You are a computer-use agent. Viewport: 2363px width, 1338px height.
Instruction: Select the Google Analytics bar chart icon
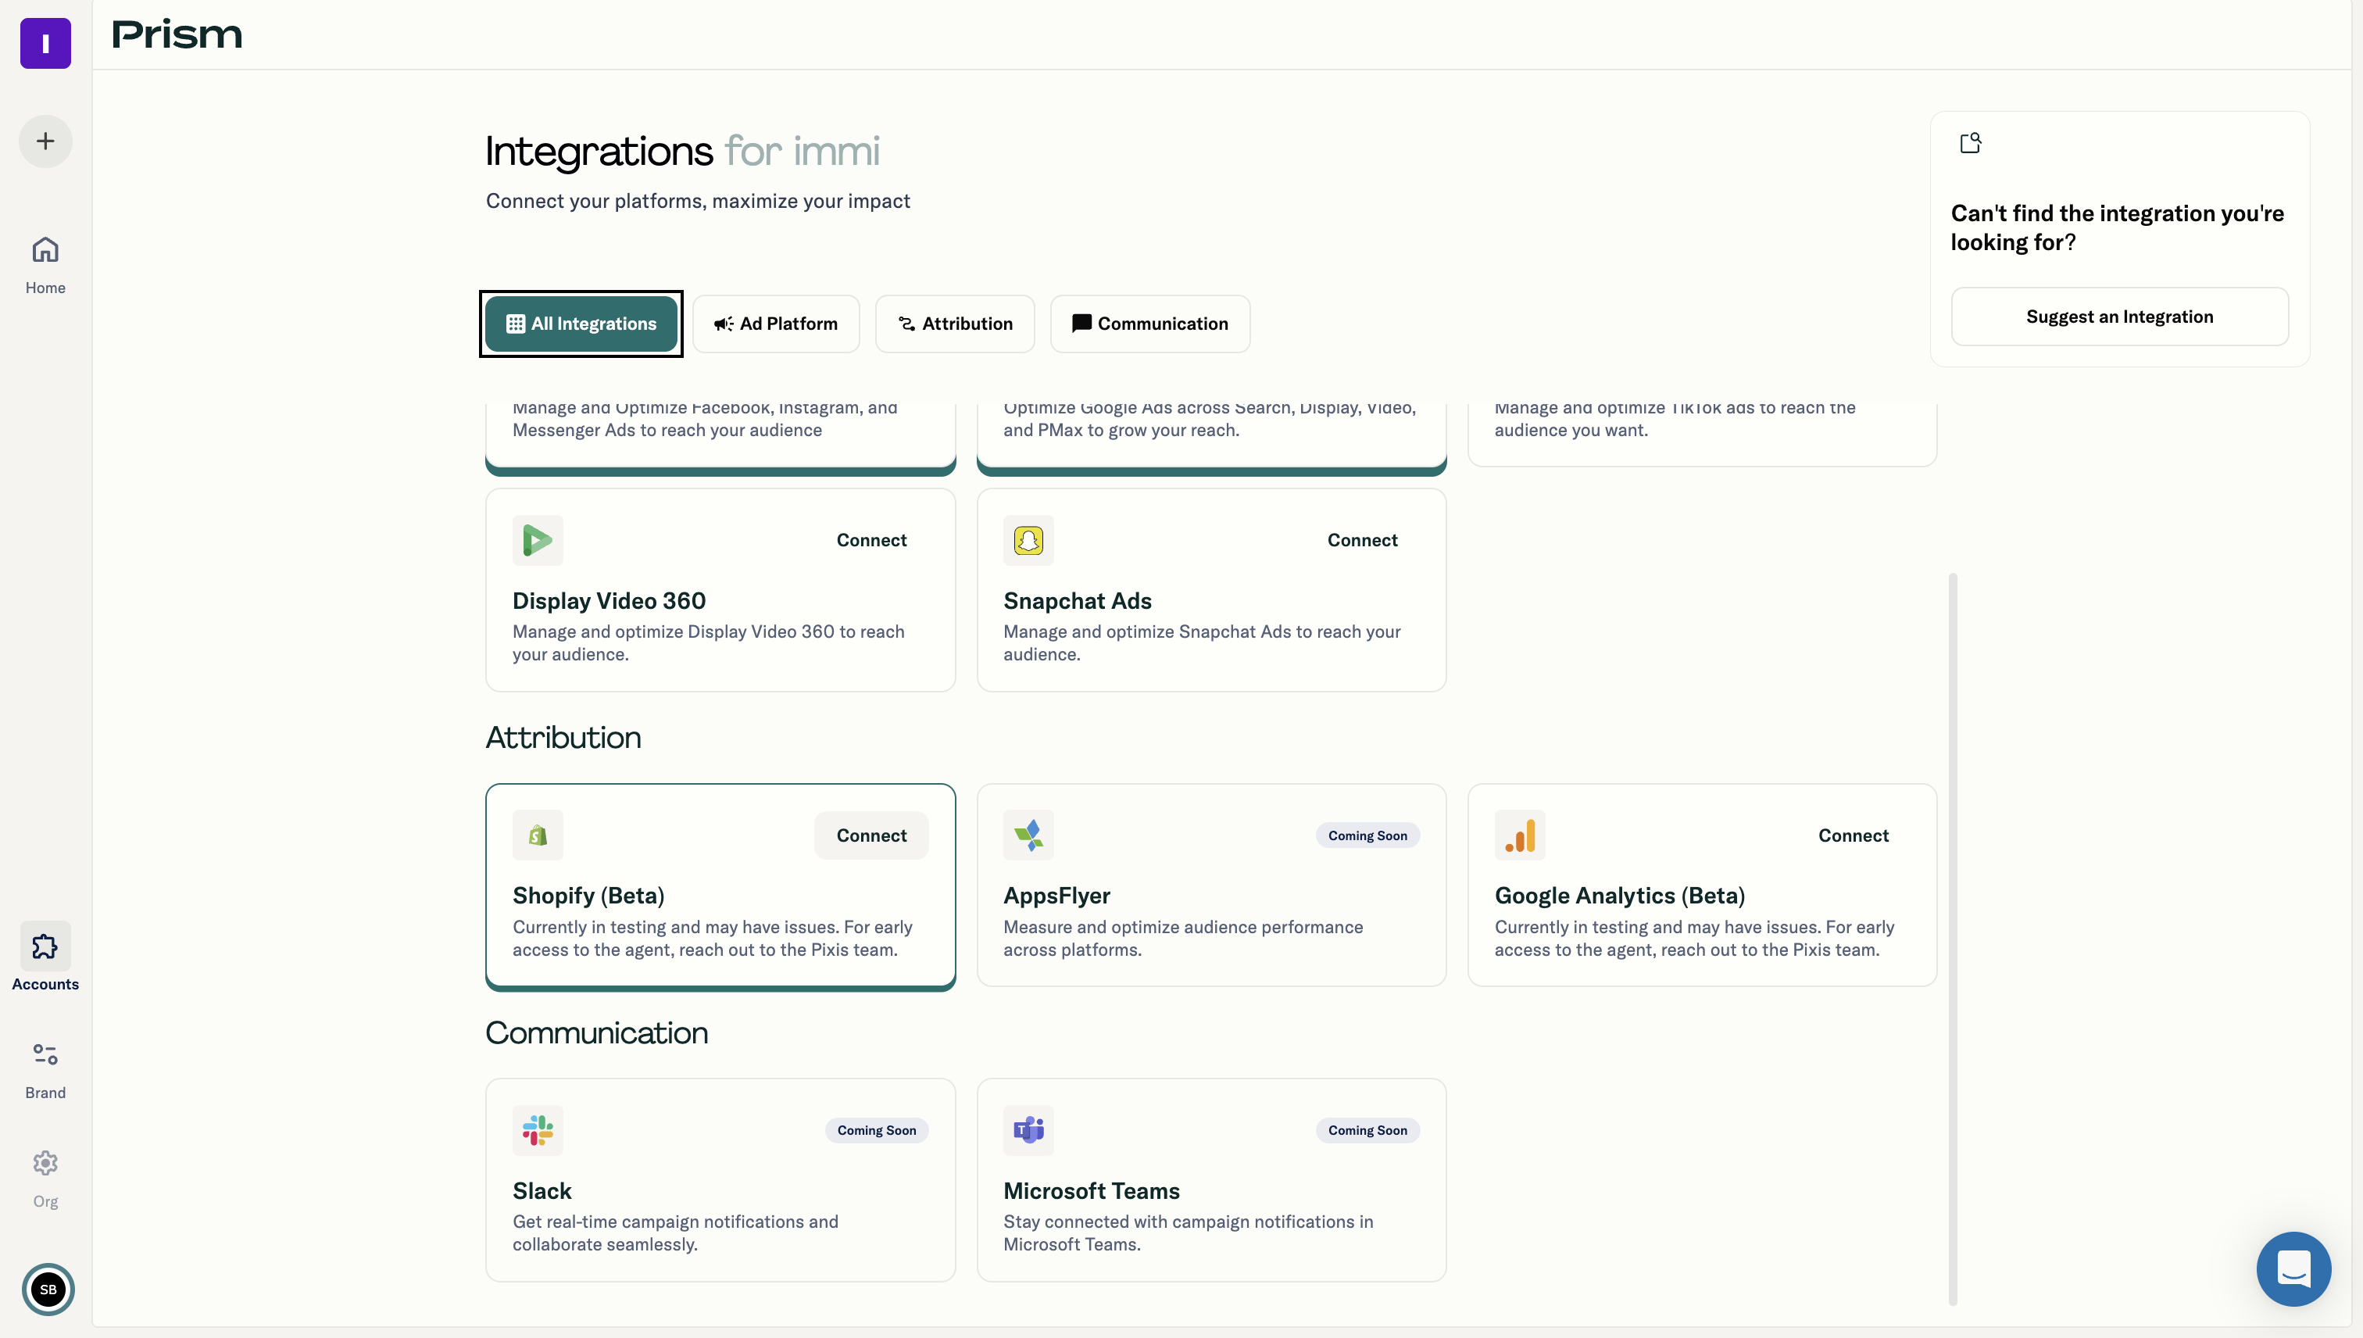coord(1520,835)
